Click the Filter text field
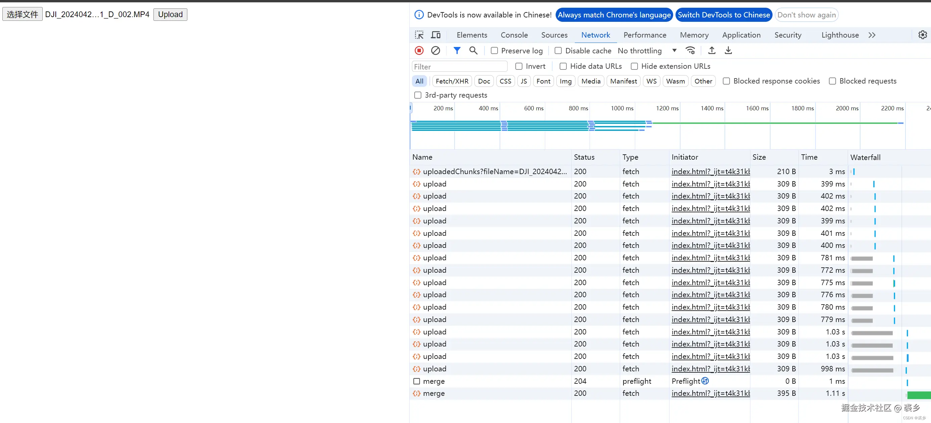This screenshot has height=423, width=931. [459, 66]
